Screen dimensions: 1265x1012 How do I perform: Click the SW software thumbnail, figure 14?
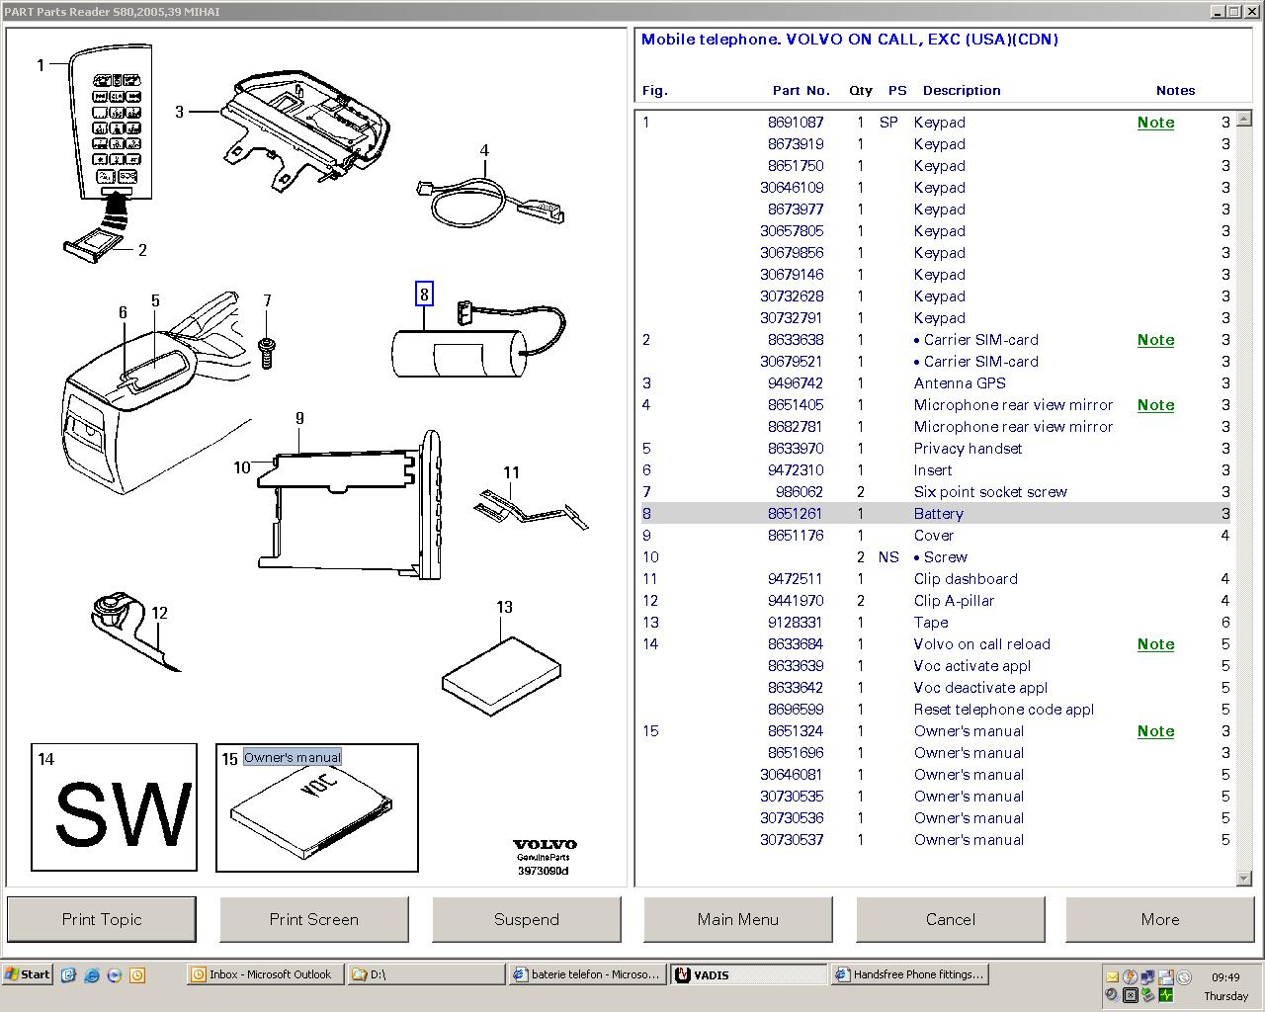[x=114, y=807]
